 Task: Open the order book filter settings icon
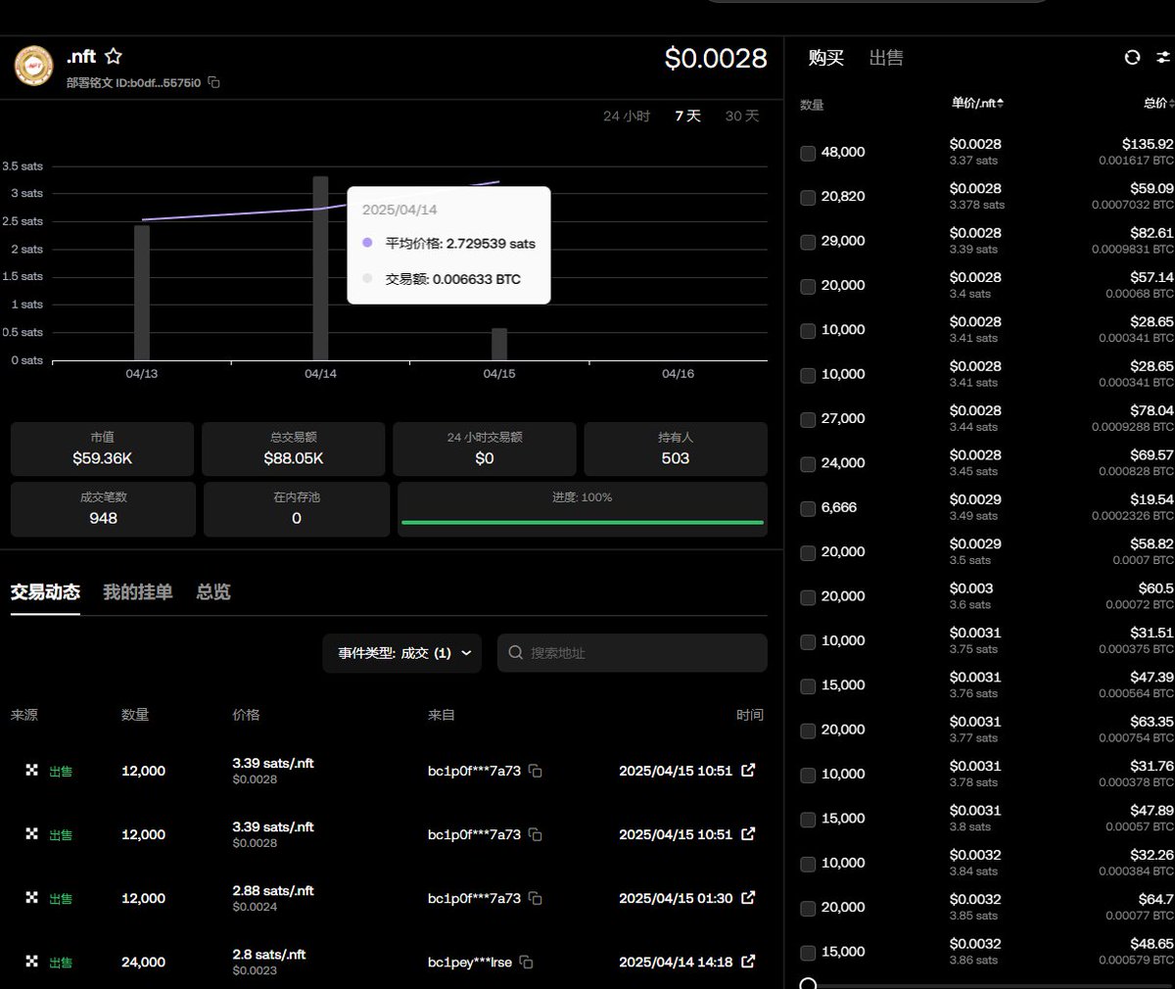coord(1163,58)
